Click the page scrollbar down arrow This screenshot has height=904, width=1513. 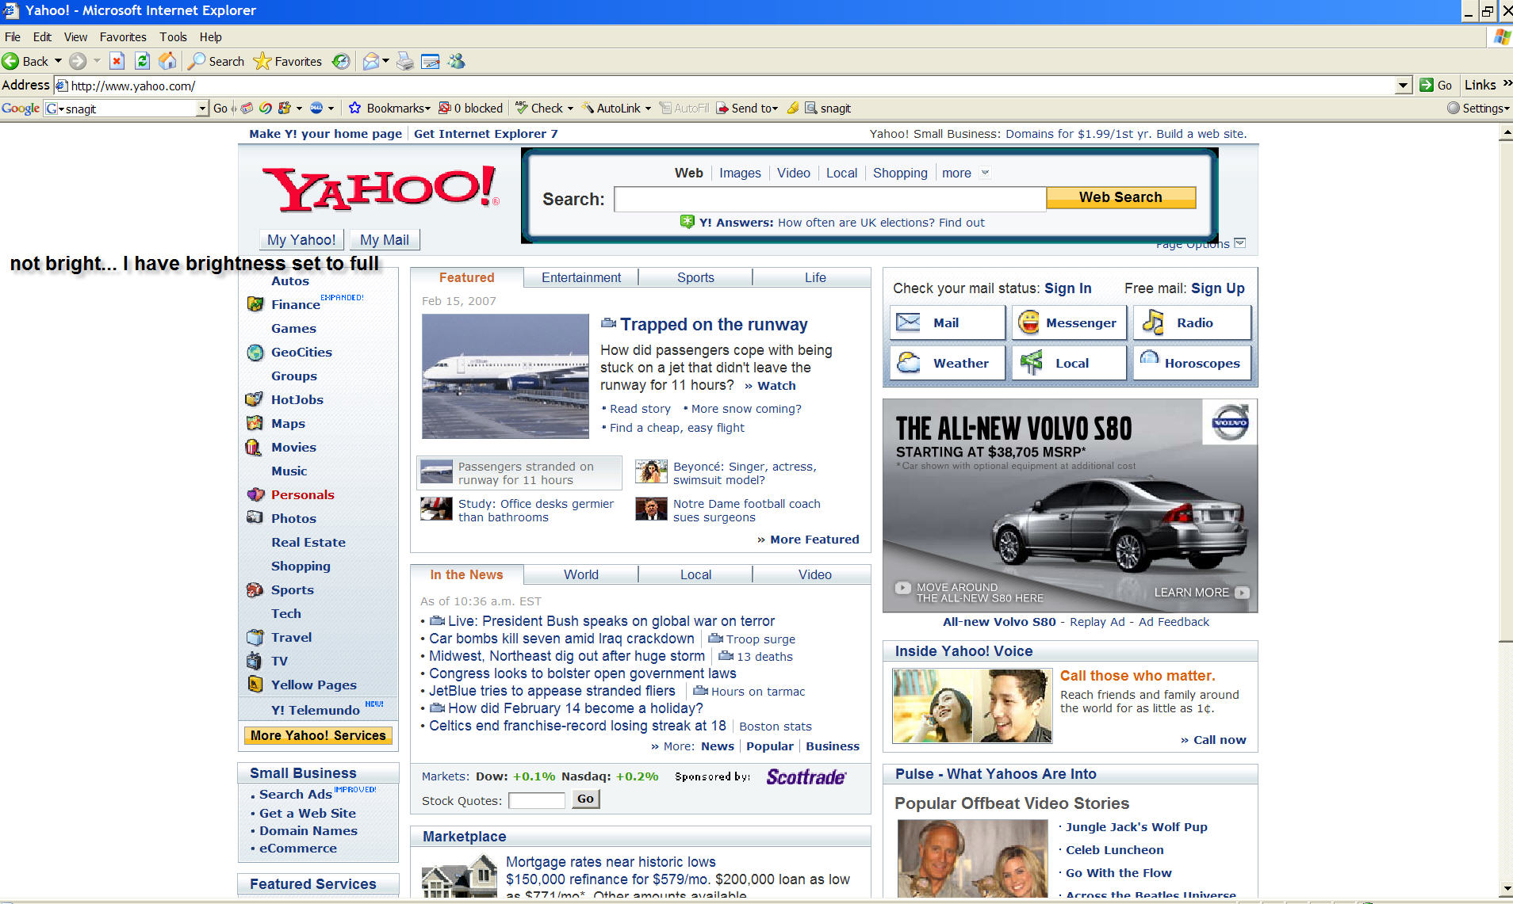(1506, 889)
